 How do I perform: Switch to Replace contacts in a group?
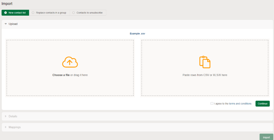click(x=49, y=13)
